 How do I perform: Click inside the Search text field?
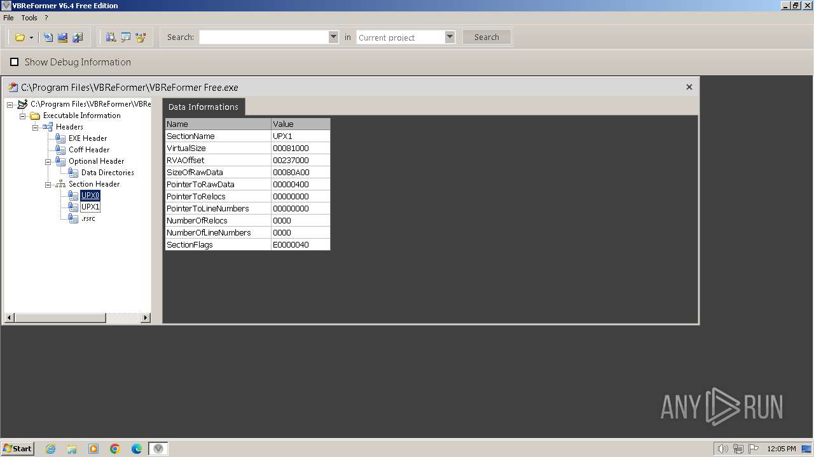(x=264, y=37)
